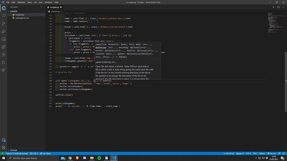Change file encoding via UTF-8
Image resolution: width=287 pixels, height=161 pixels.
tap(248, 153)
